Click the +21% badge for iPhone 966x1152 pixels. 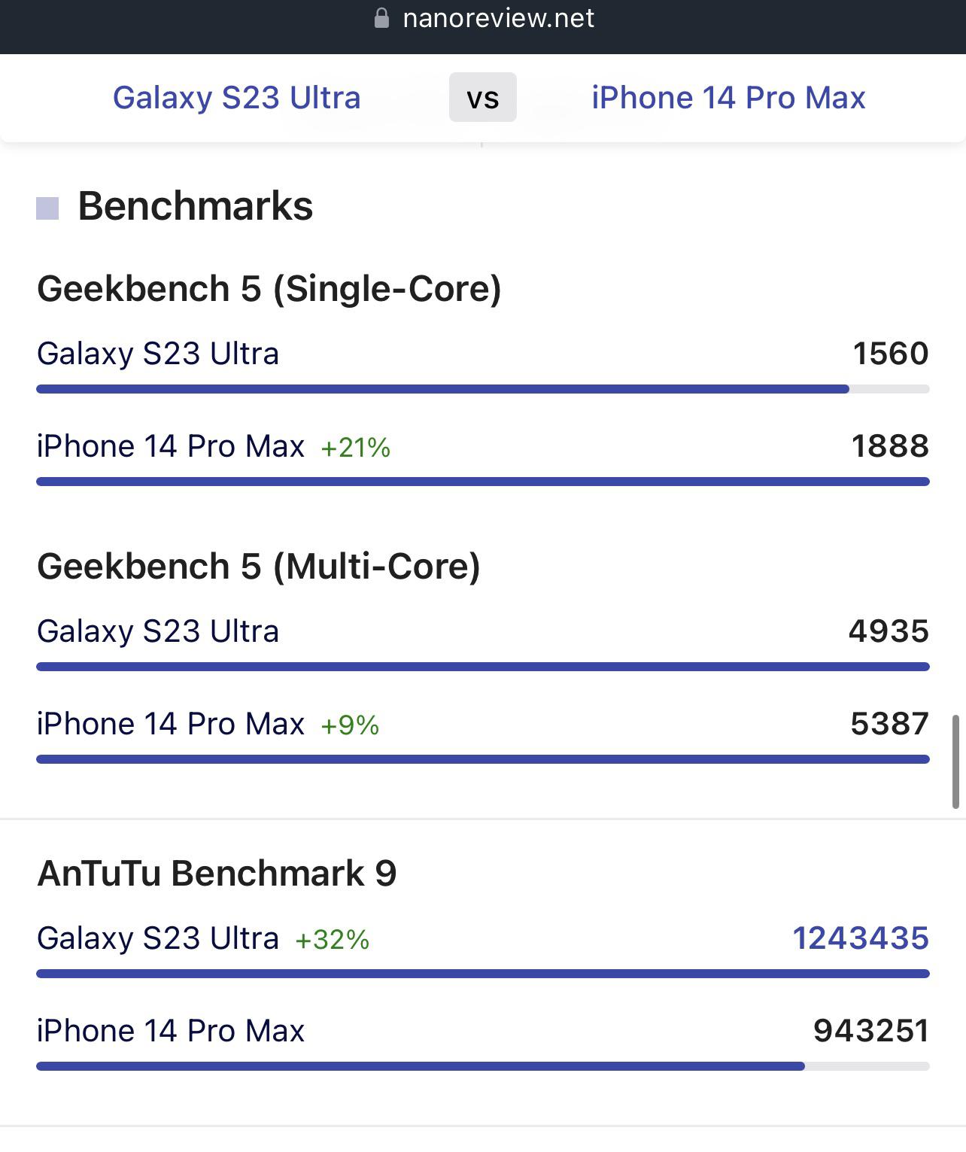tap(355, 448)
